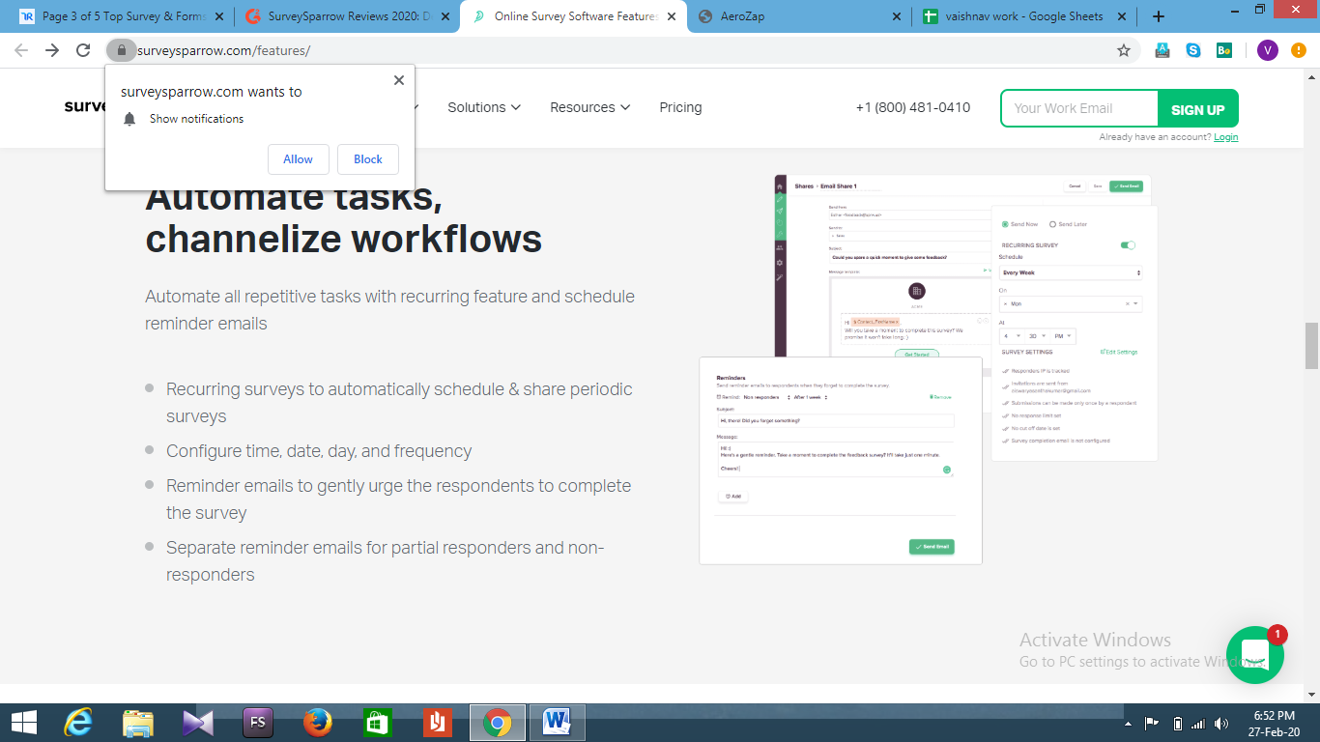Click the page vertical scrollbar thumb
This screenshot has width=1320, height=742.
pos(1311,346)
